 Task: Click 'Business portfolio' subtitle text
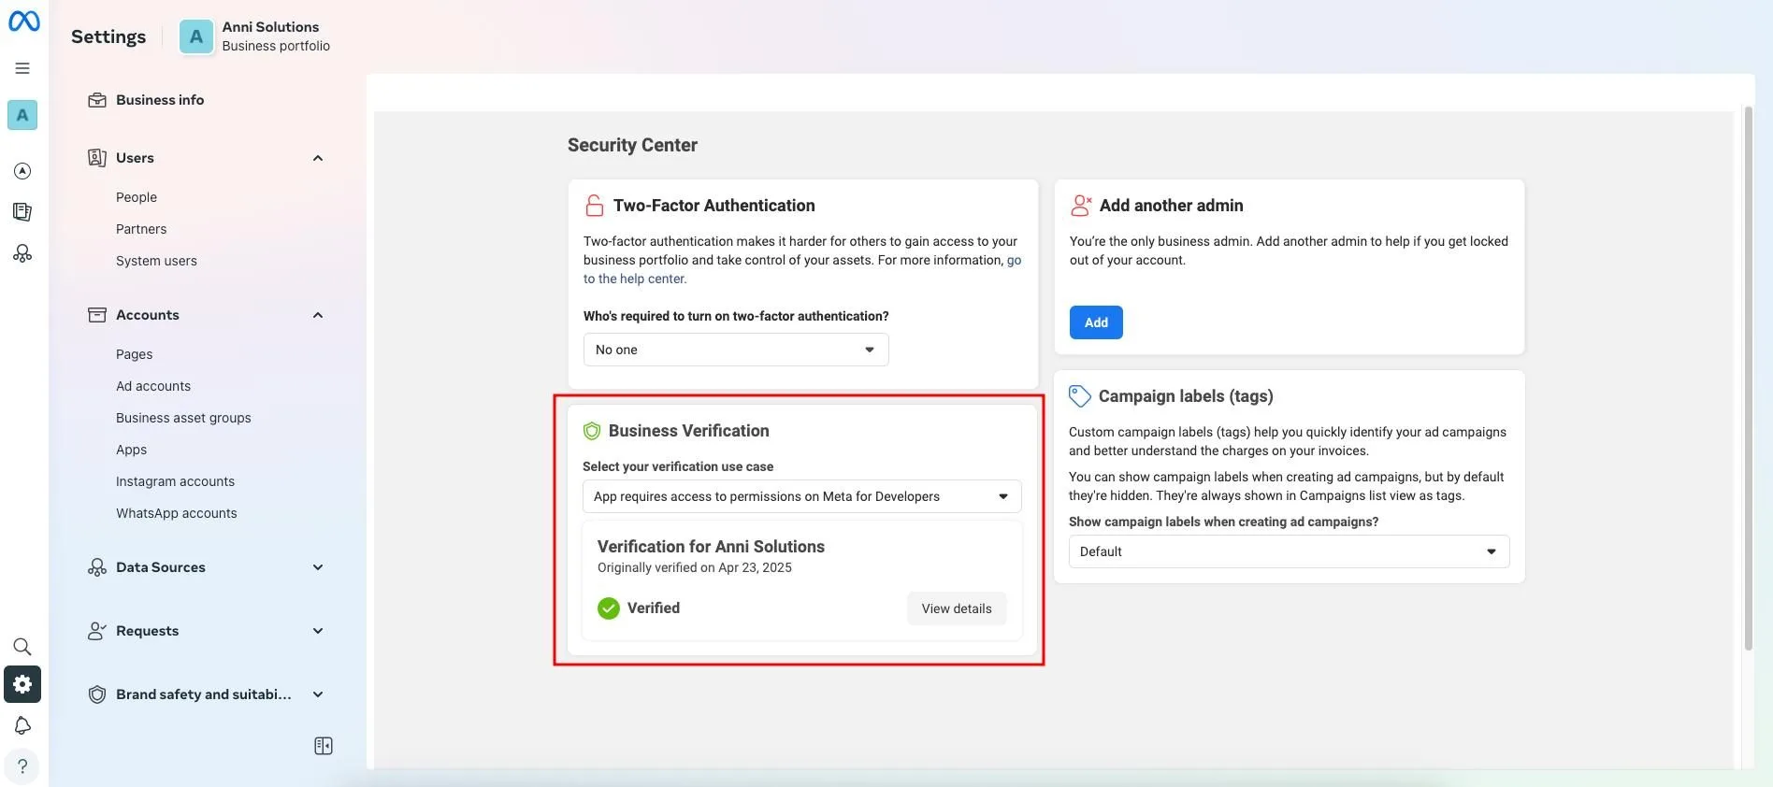[276, 46]
